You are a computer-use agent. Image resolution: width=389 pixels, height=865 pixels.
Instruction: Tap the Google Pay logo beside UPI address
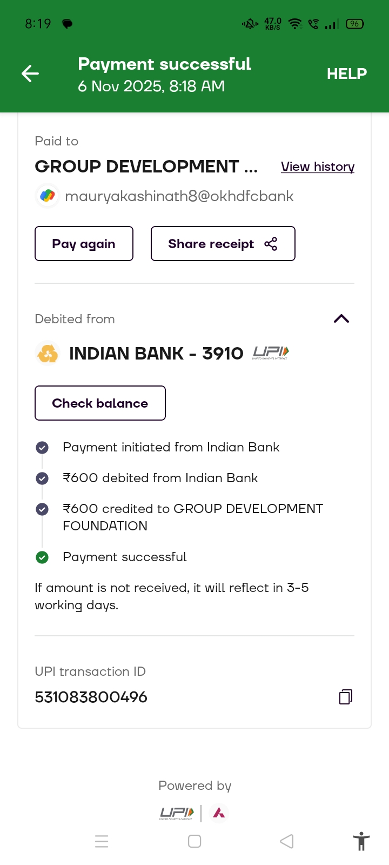pos(48,196)
